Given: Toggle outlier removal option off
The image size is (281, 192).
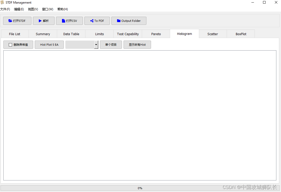Looking at the screenshot, I should 10,45.
